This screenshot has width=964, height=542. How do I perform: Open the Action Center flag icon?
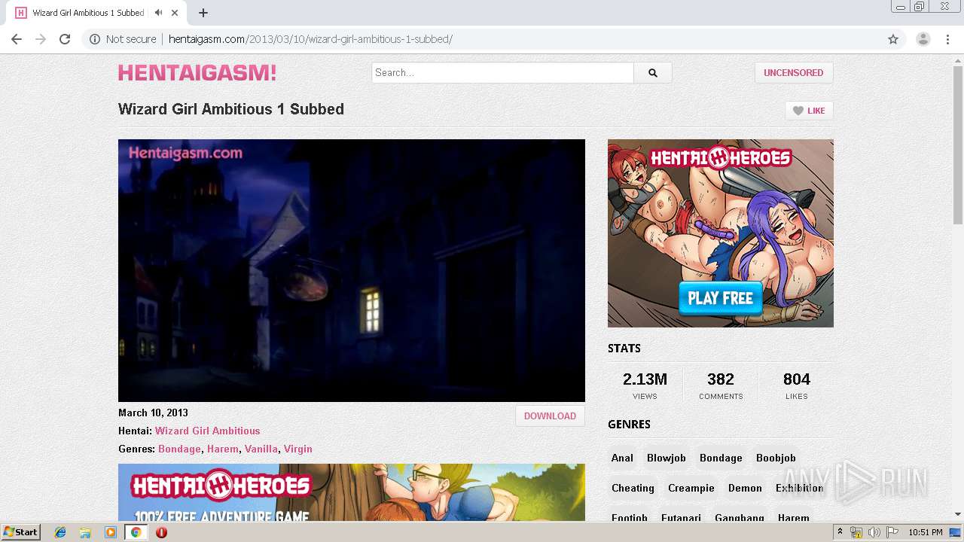[892, 532]
